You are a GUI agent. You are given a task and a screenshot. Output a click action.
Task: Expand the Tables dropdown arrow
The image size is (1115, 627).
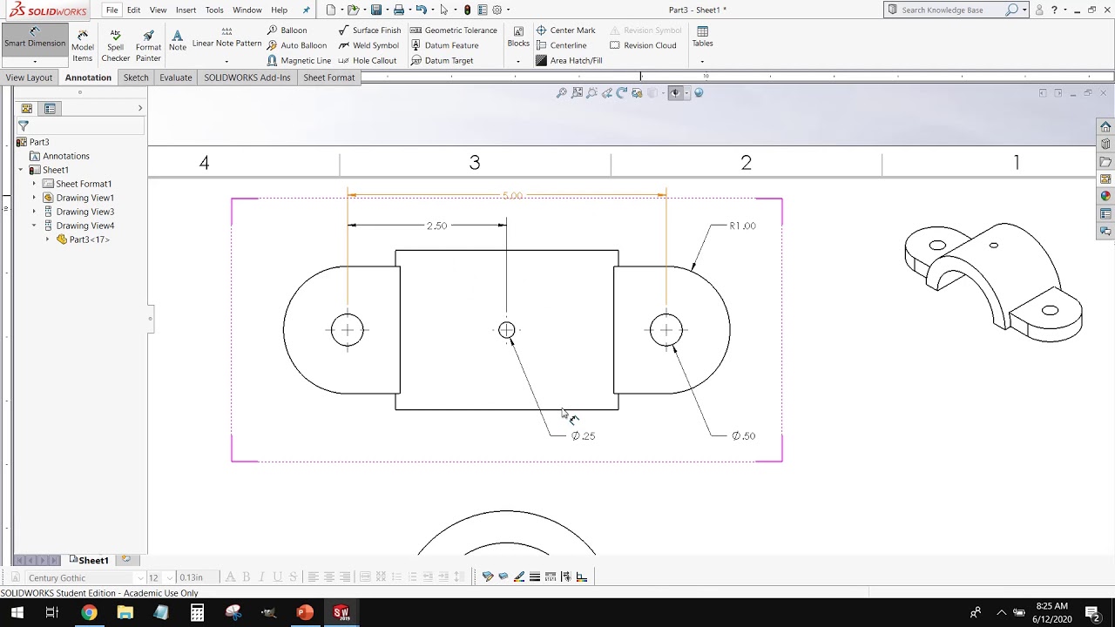[702, 62]
